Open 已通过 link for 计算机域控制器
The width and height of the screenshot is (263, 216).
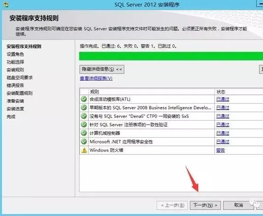(223, 133)
